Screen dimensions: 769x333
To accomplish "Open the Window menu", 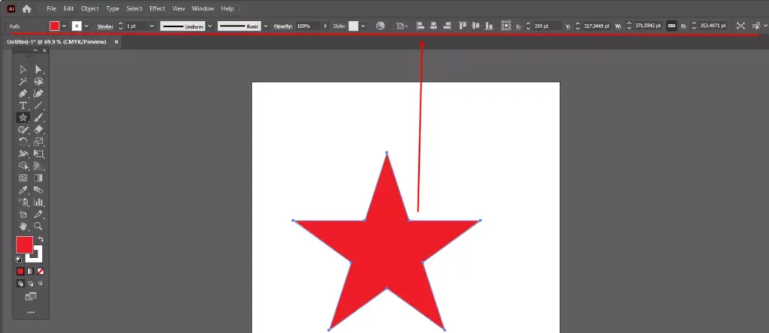I will (203, 8).
